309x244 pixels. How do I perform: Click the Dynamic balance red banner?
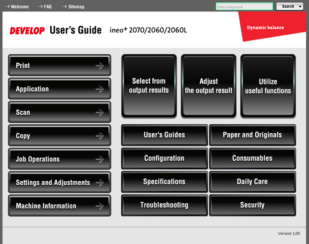point(272,26)
